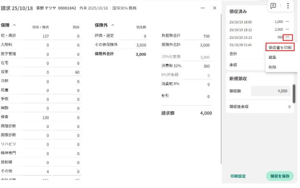Click patient name 草野 テツヤ
Screen dimensions: 300x188
click(46, 8)
